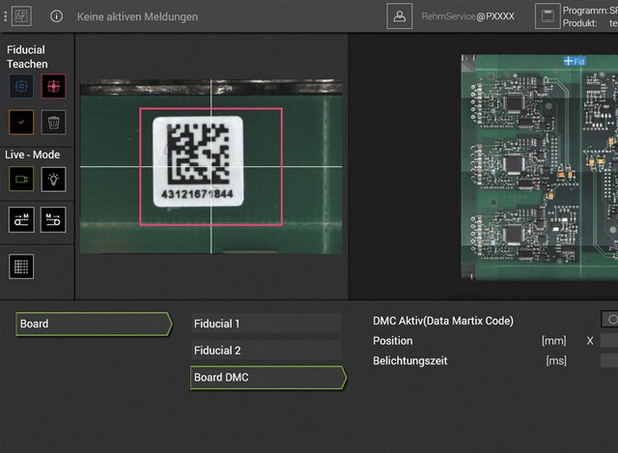Image resolution: width=618 pixels, height=453 pixels.
Task: Click the trash can delete icon
Action: (54, 123)
